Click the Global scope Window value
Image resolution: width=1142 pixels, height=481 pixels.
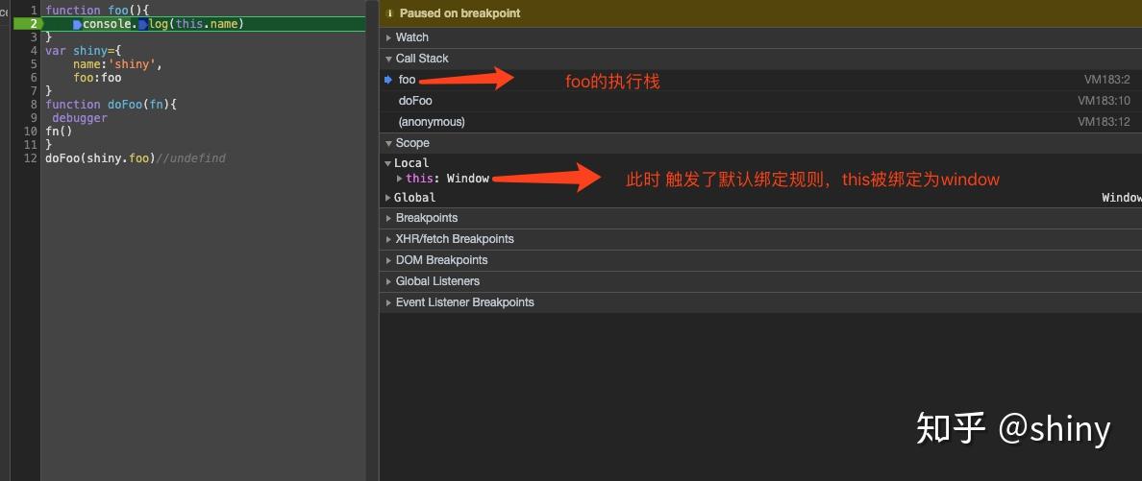coord(1122,197)
